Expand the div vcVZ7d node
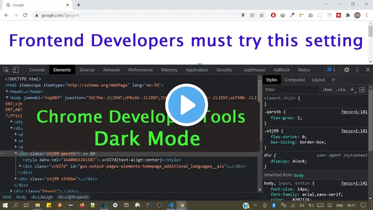Screen dimensions: 373x210 click(20, 166)
